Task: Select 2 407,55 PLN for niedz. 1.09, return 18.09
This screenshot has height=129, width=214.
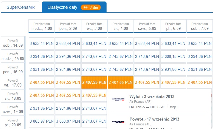Action: [x=42, y=96]
